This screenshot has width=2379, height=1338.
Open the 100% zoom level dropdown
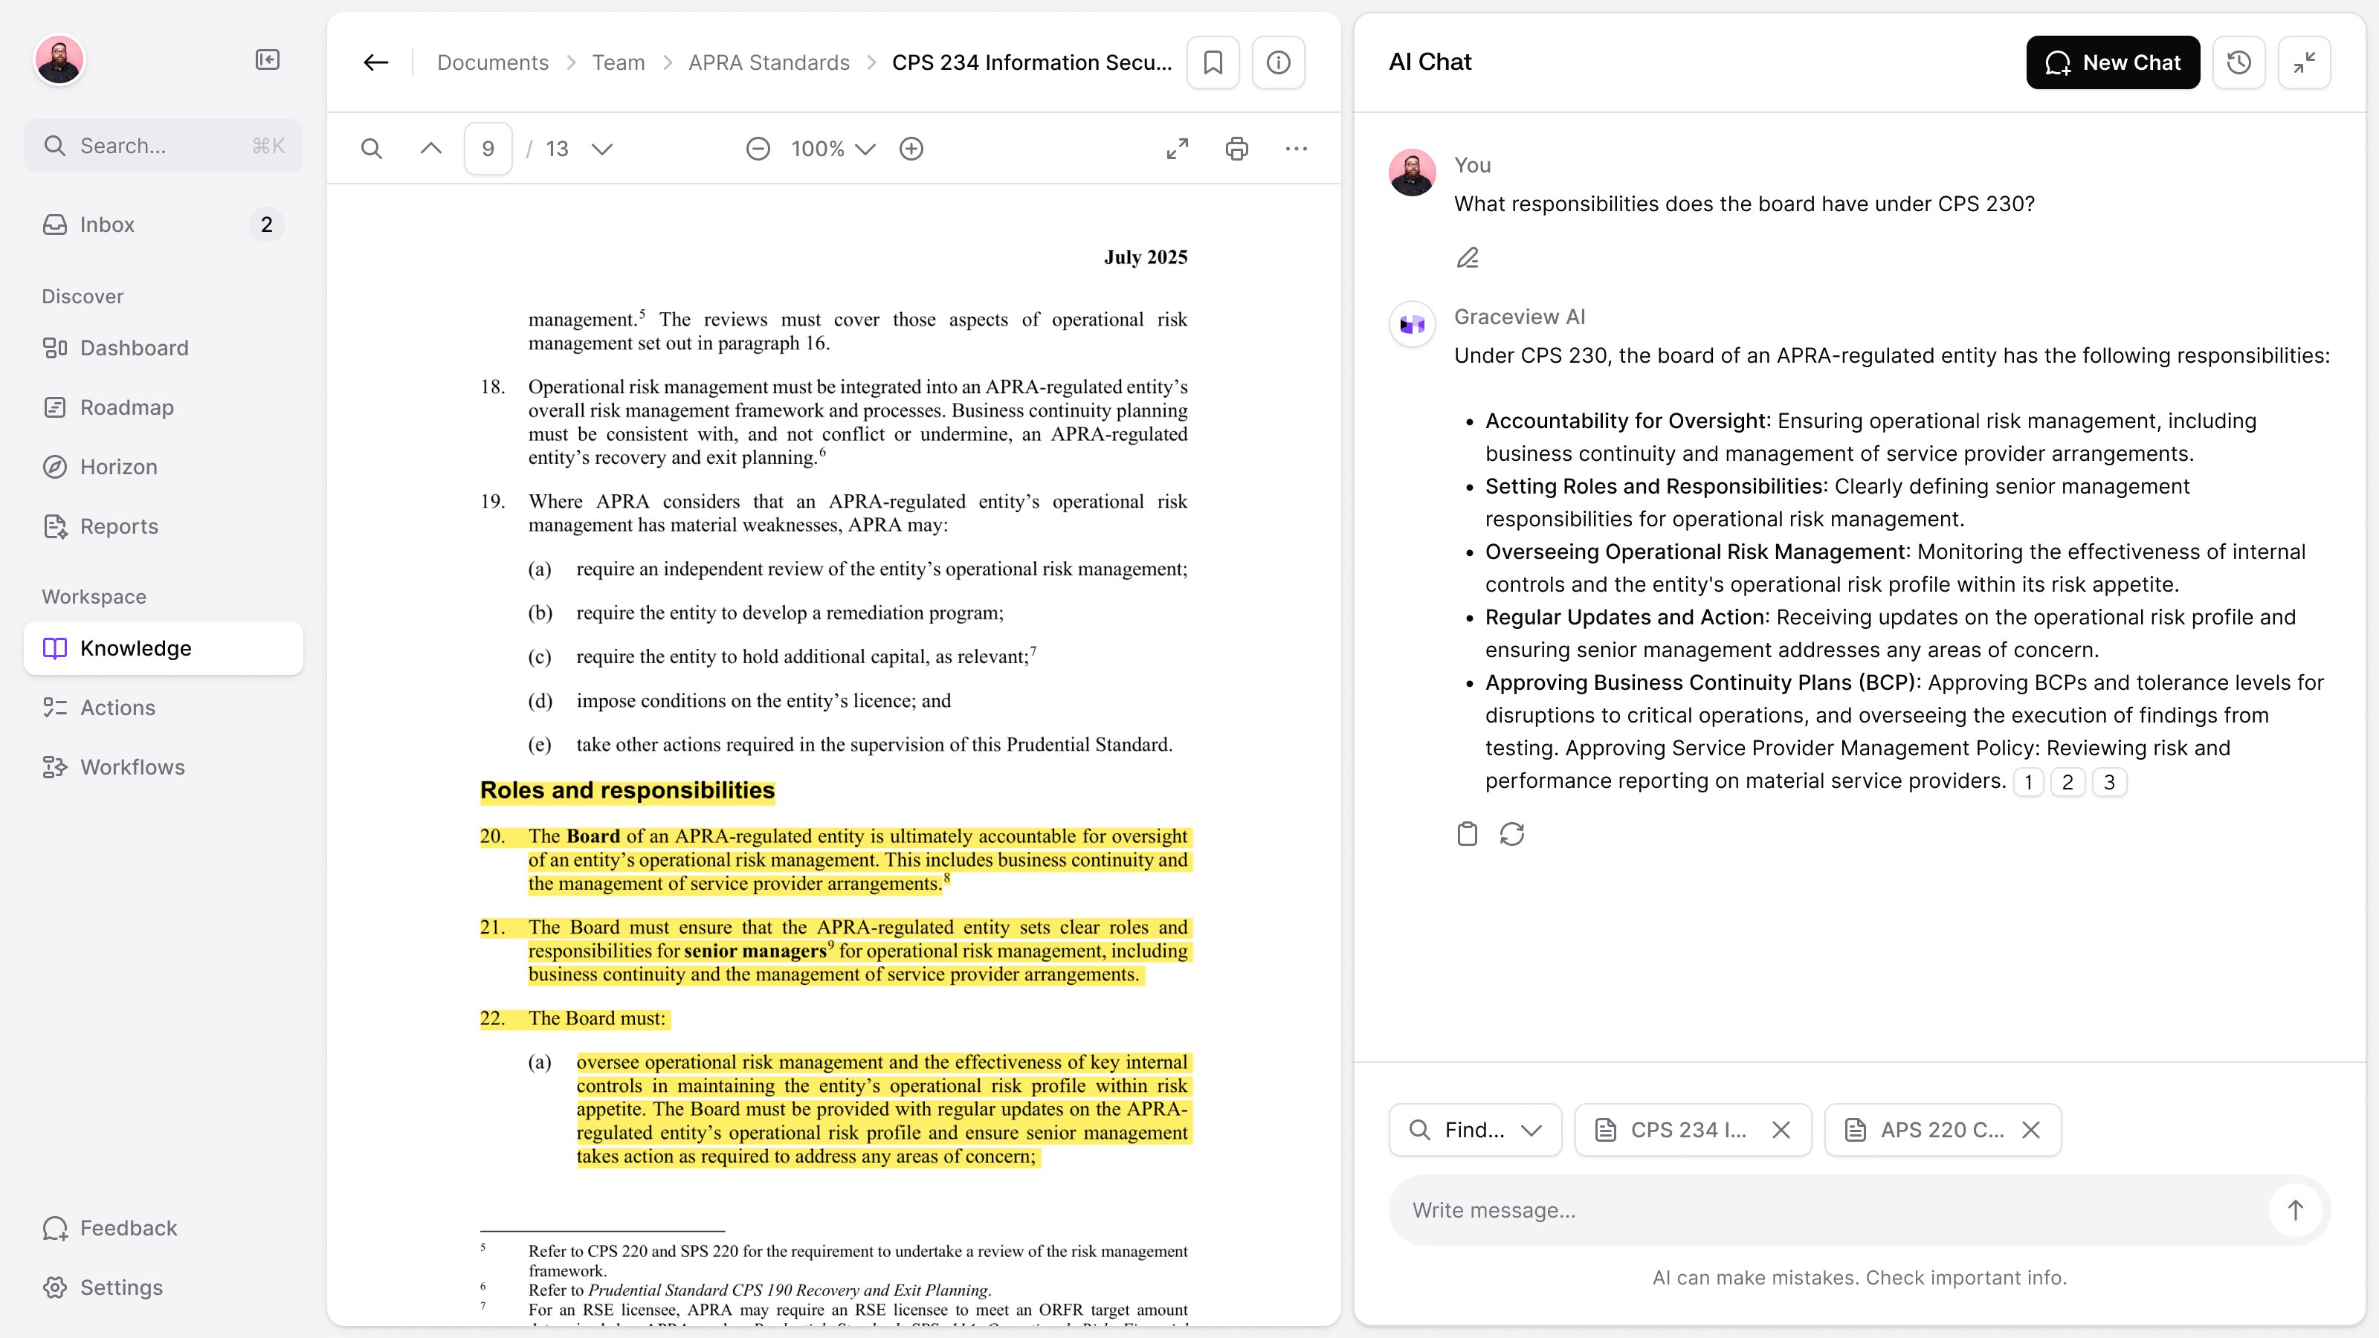pos(833,149)
